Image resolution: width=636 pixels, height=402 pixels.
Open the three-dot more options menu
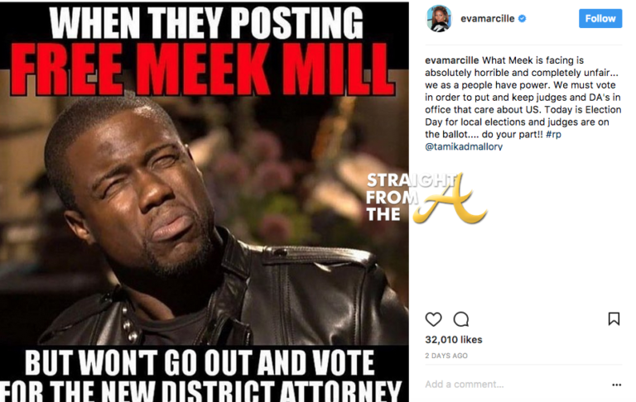pos(616,385)
